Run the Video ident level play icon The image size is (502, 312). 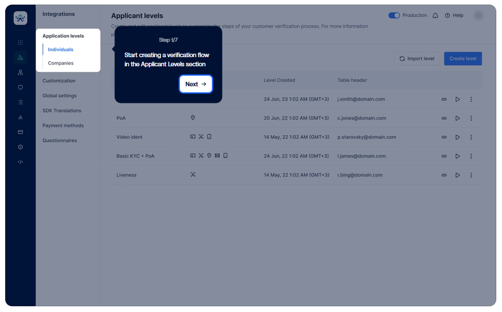(457, 137)
